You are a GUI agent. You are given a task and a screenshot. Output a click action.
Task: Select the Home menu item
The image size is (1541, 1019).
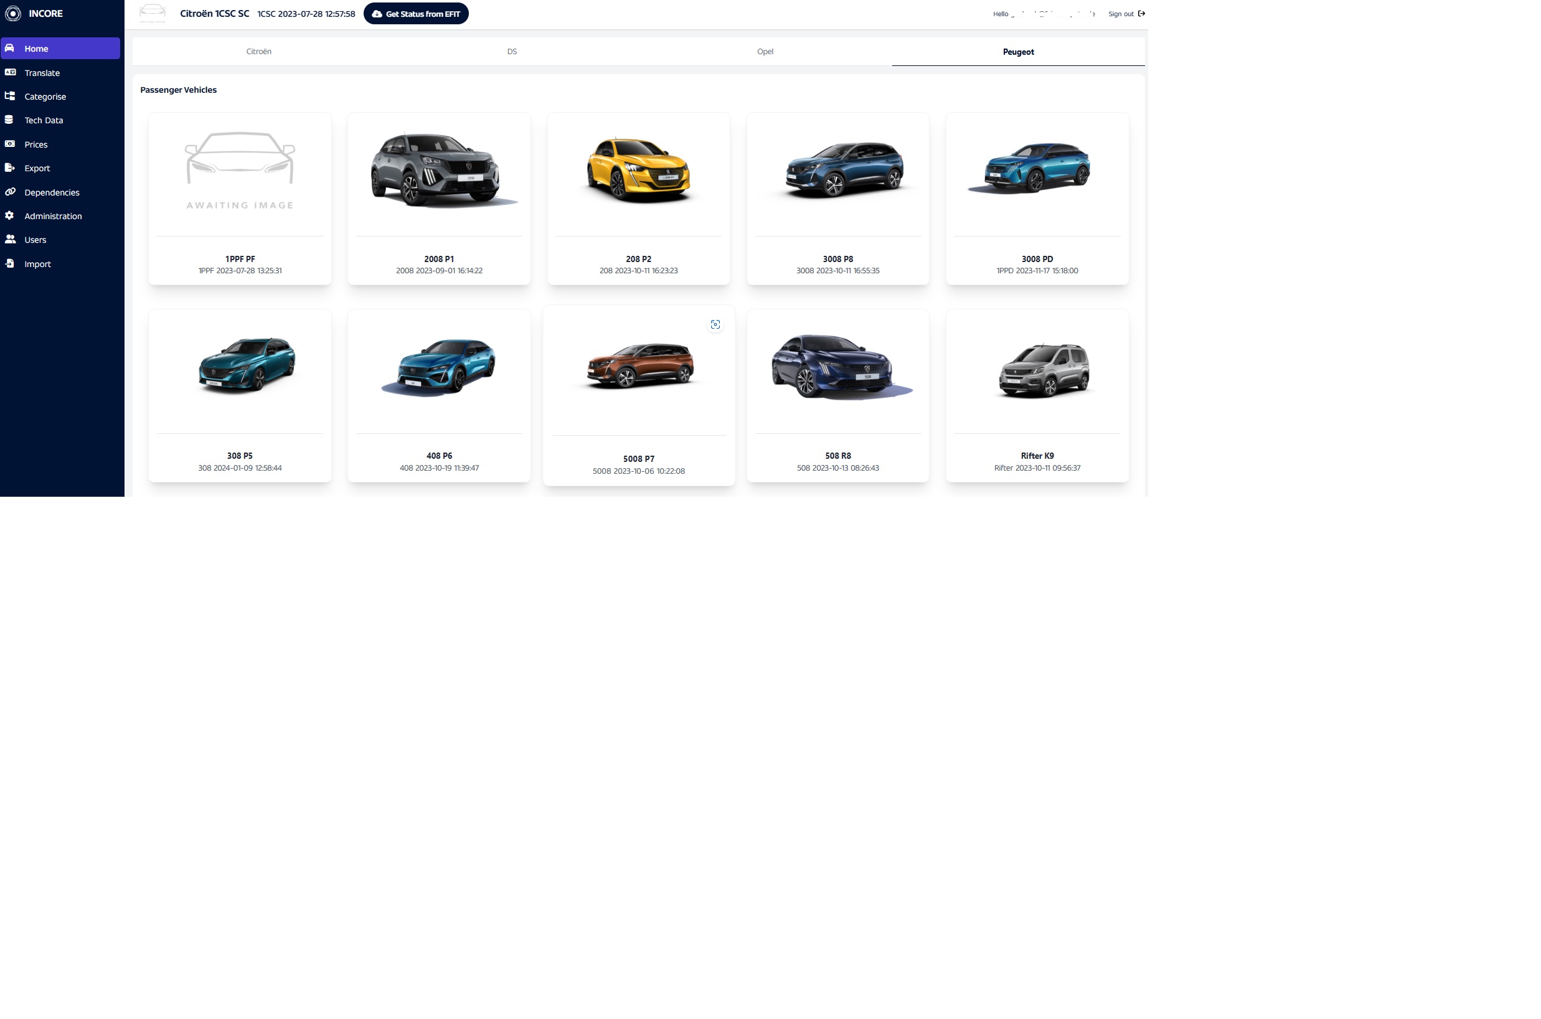coord(60,49)
